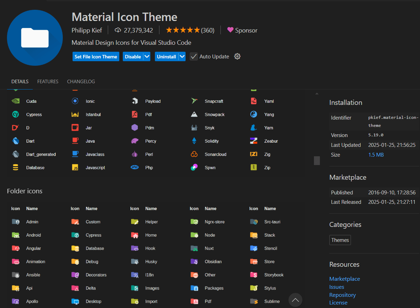Click the readme scrollbar thumb
Image resolution: width=420 pixels, height=308 pixels.
(x=317, y=160)
